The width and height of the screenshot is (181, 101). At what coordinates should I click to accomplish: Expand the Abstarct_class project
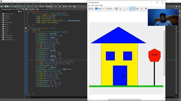1,14
